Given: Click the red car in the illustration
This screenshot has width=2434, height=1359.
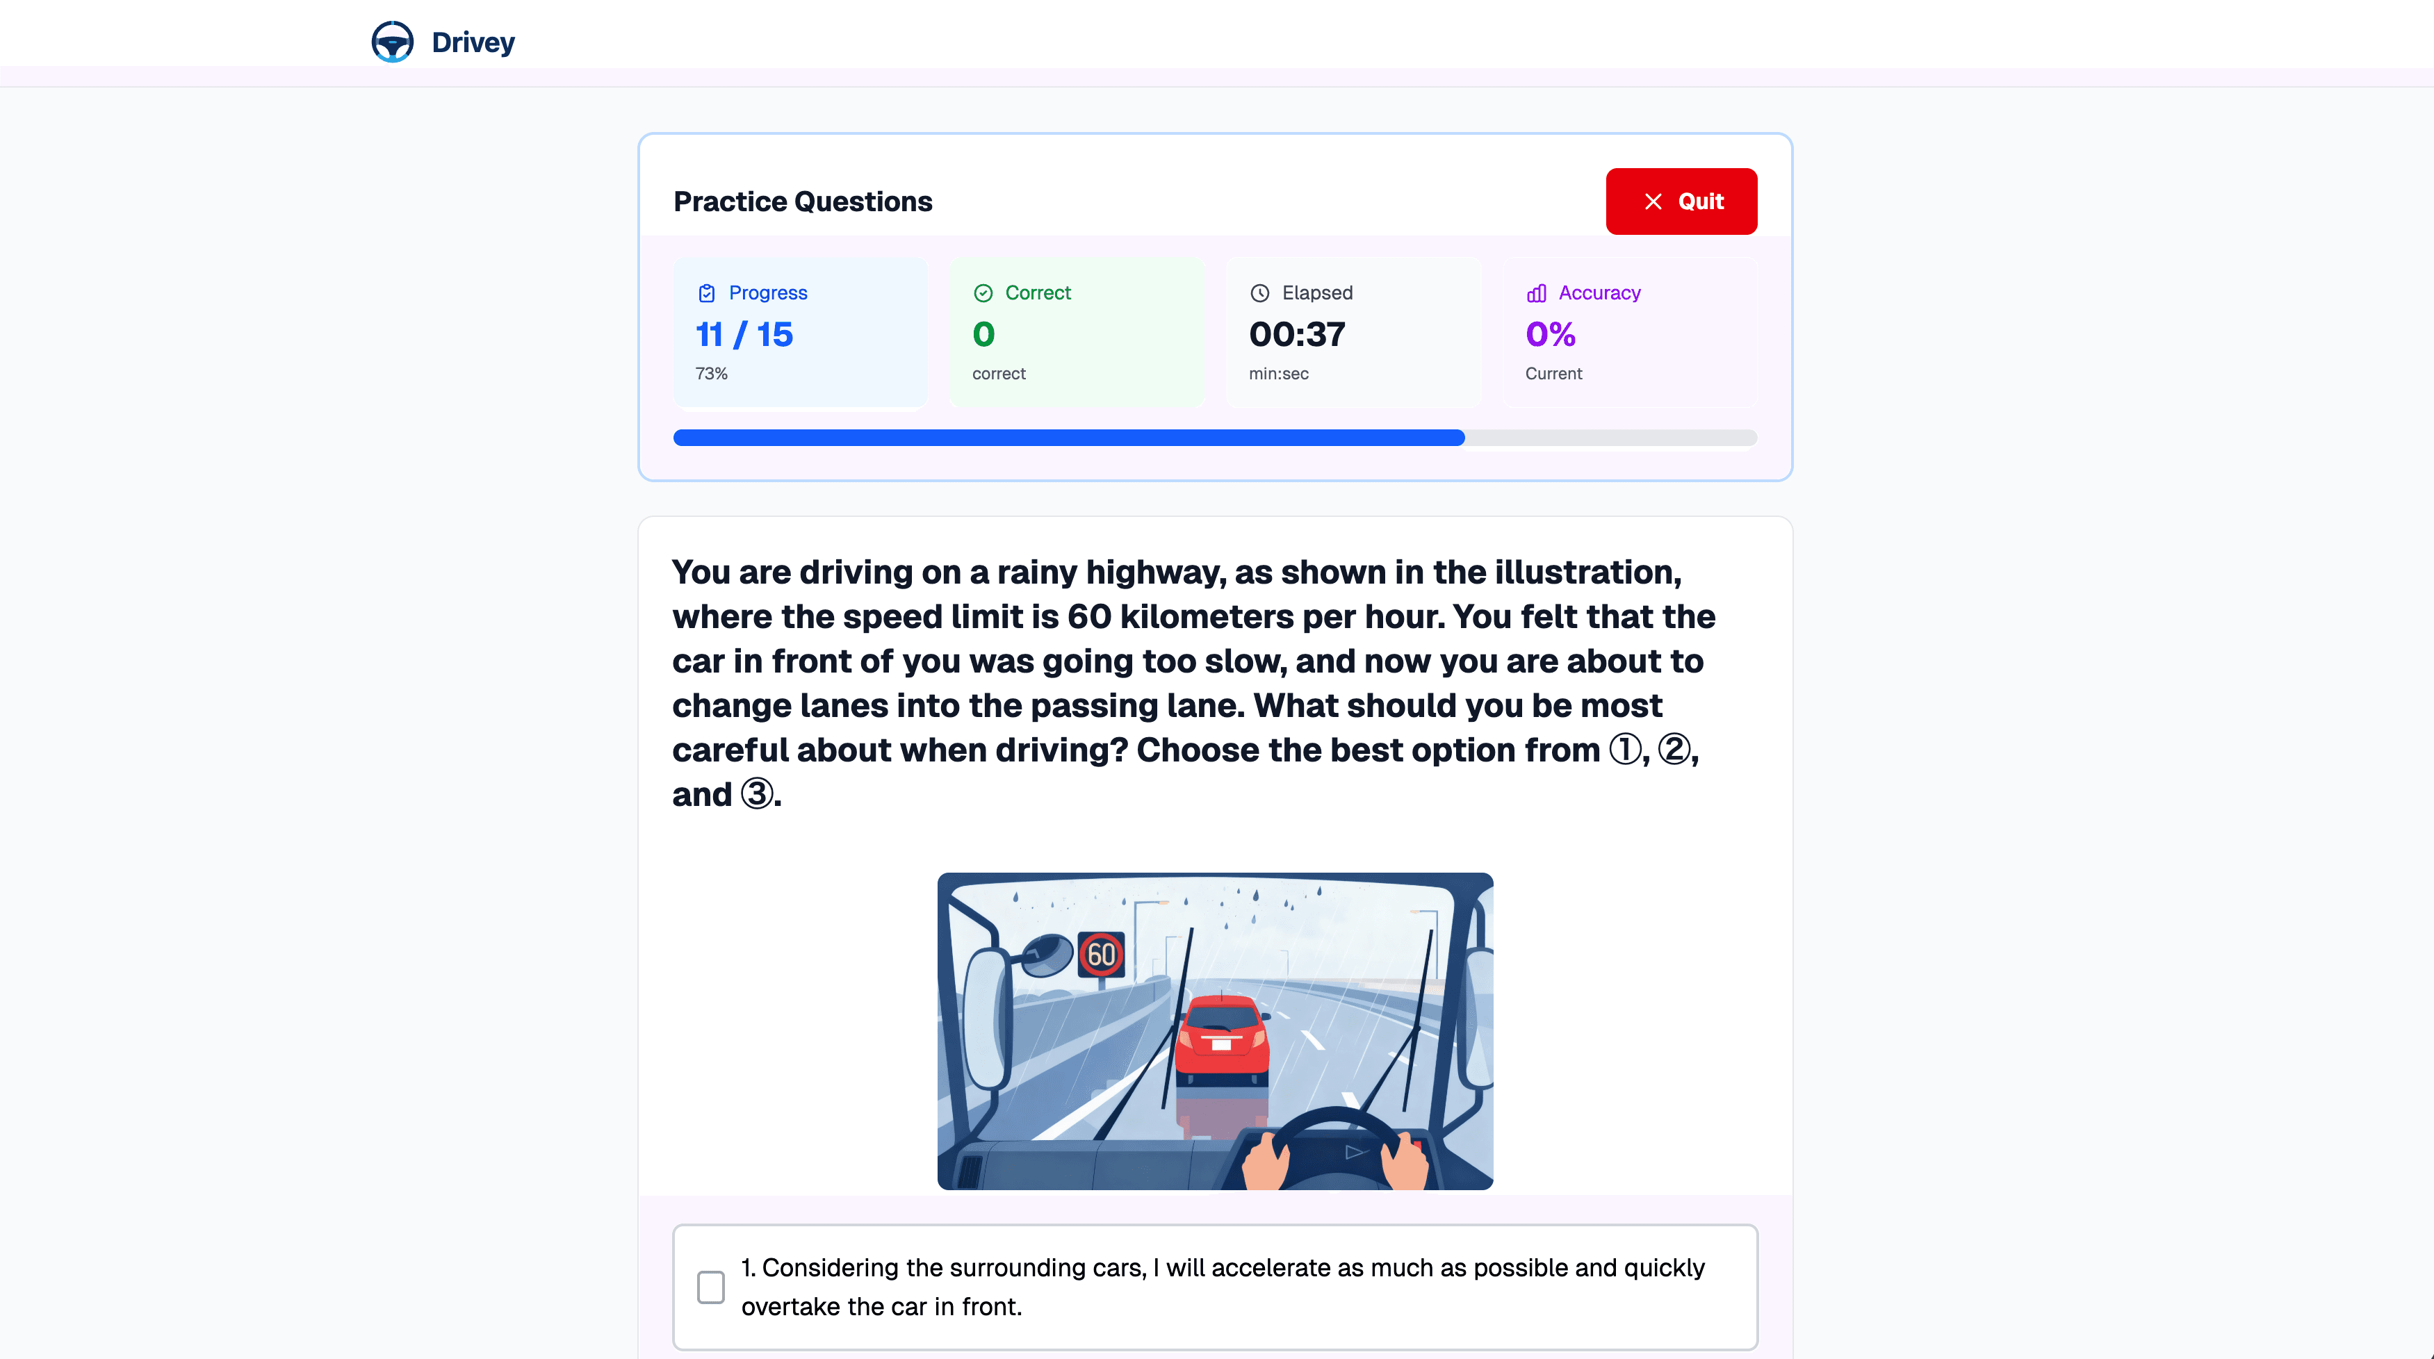Looking at the screenshot, I should click(x=1223, y=1037).
